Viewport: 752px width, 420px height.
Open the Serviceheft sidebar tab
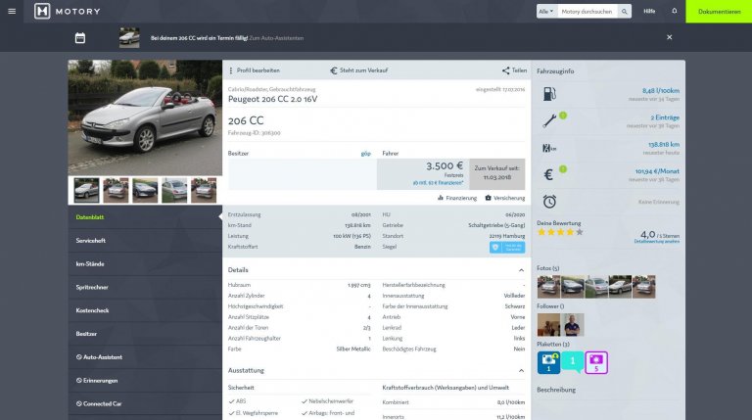145,241
